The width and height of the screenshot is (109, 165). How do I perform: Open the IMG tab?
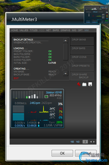74,30
